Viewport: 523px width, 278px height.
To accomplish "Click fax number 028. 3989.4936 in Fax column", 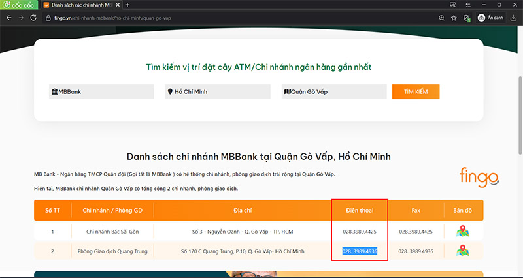I will coord(416,251).
